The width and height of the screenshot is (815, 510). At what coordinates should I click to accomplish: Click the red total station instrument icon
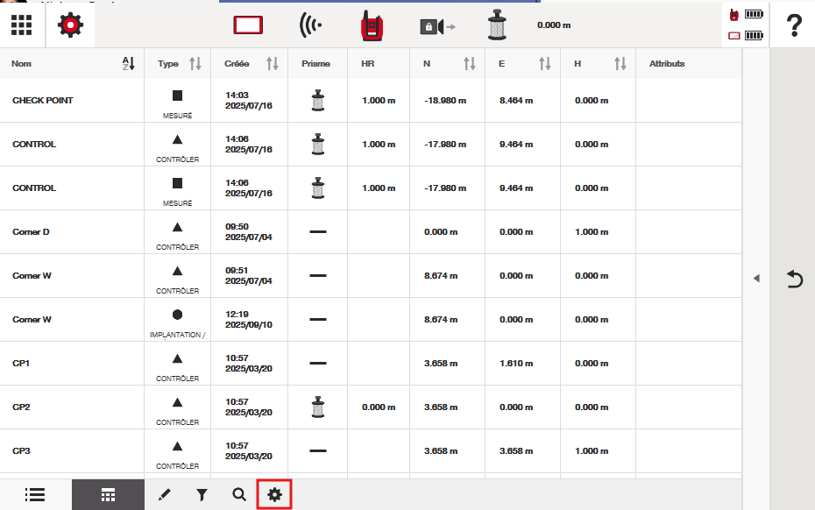tap(372, 25)
